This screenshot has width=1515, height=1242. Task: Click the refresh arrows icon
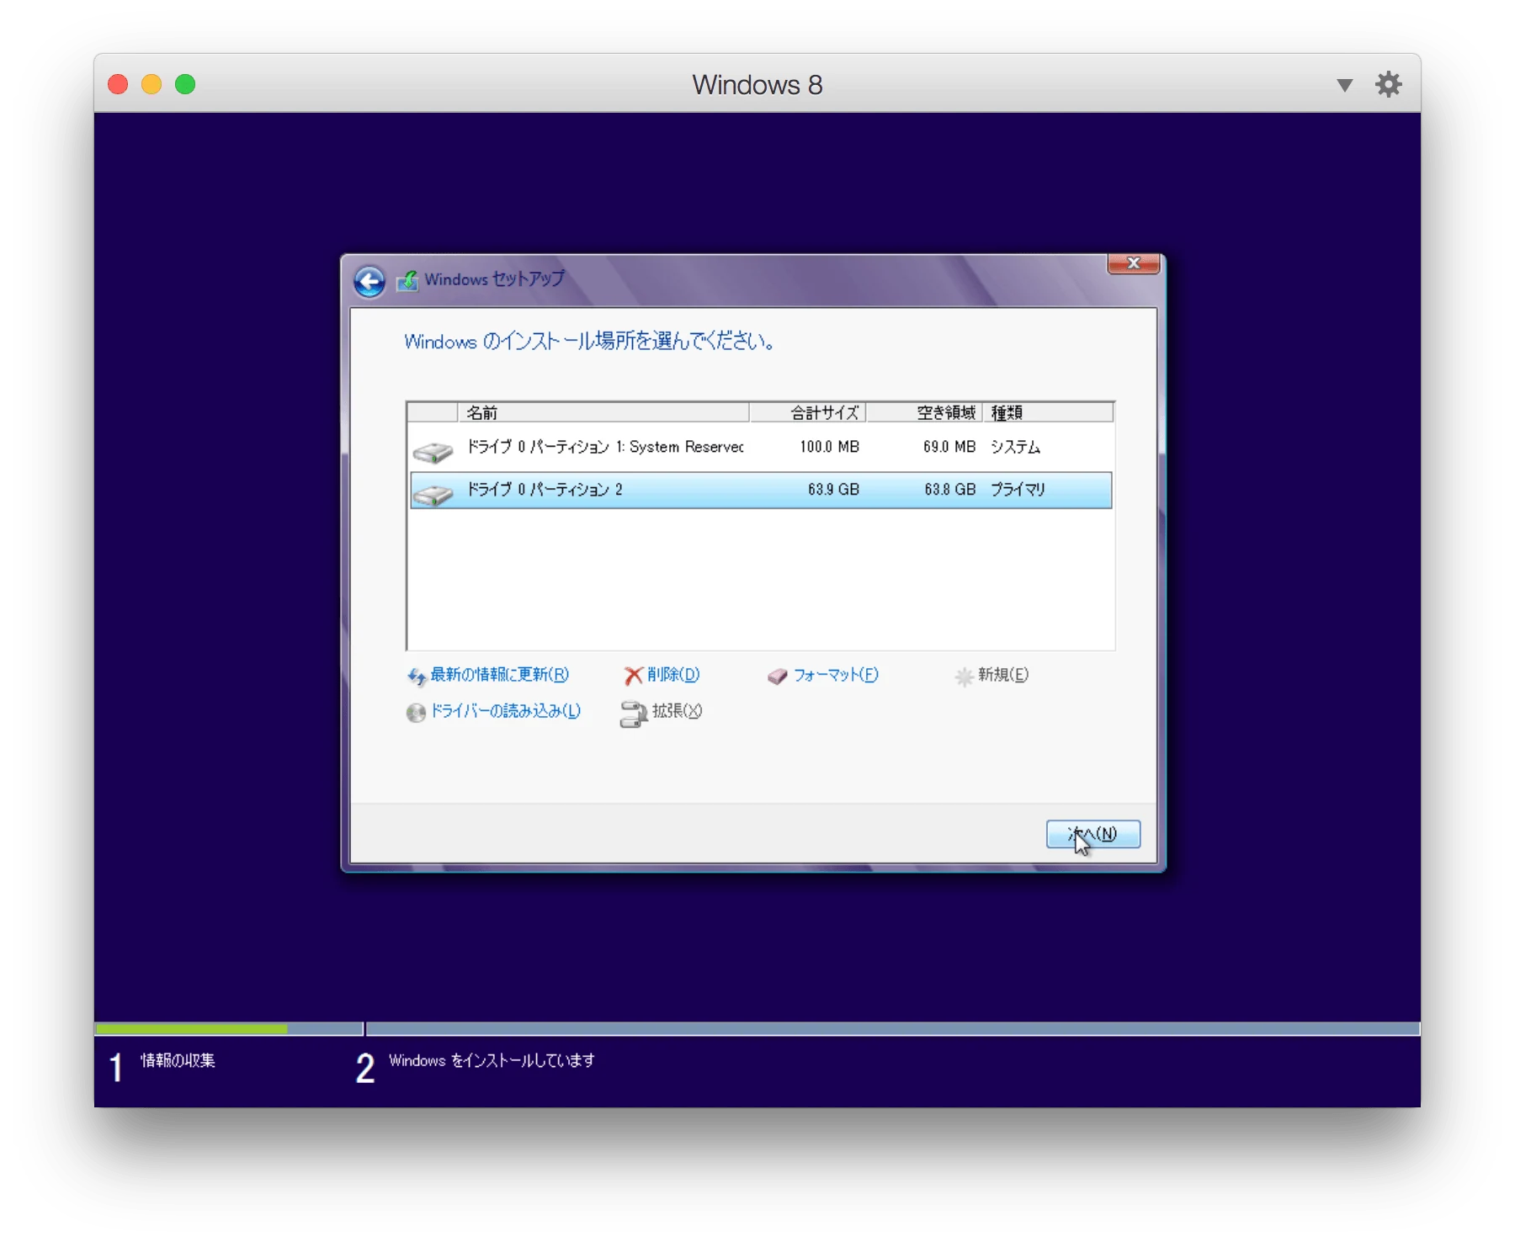417,677
